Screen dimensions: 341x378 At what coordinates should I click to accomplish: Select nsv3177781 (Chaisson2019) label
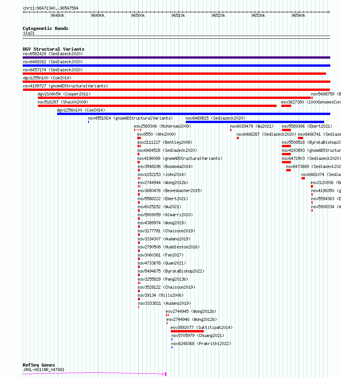(x=166, y=231)
